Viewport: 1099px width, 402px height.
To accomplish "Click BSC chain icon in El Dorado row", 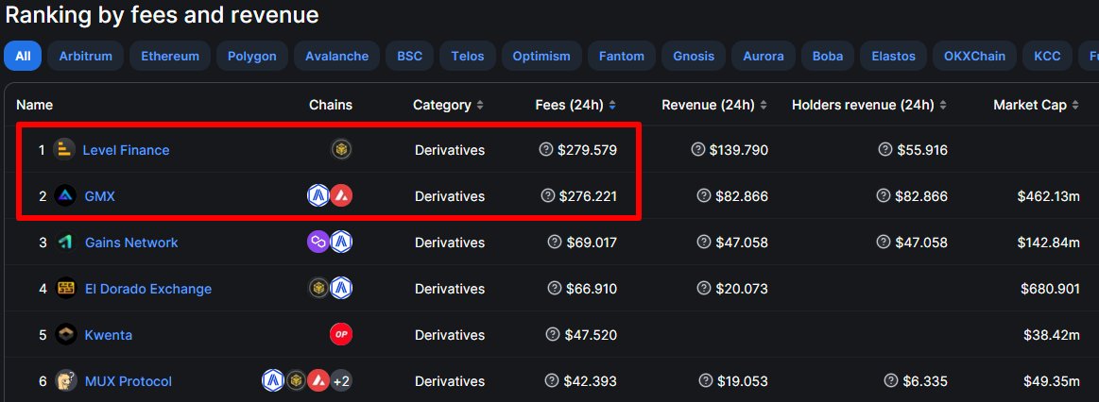I will pos(318,288).
